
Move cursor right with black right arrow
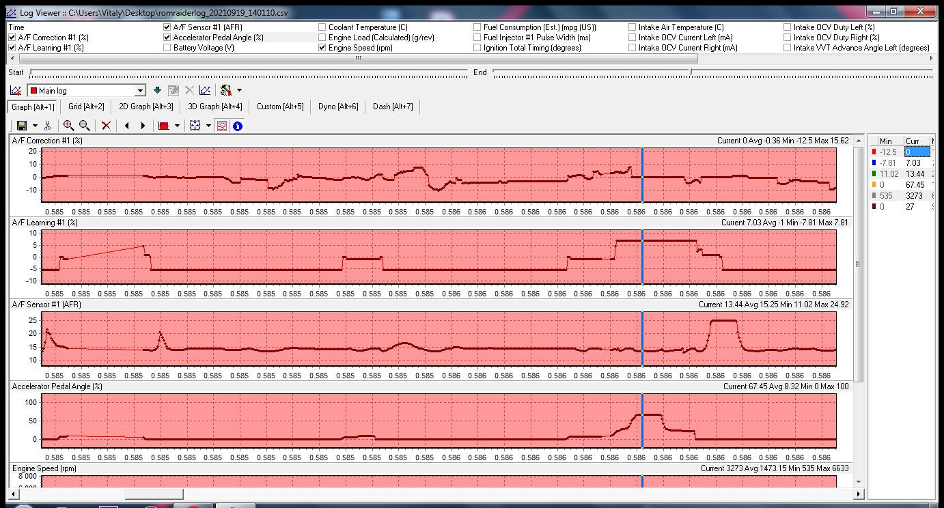pyautogui.click(x=143, y=126)
